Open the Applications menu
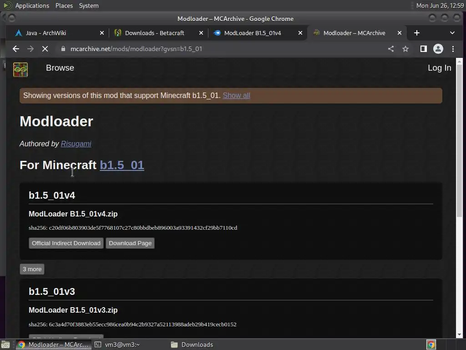The width and height of the screenshot is (466, 350). [x=32, y=5]
